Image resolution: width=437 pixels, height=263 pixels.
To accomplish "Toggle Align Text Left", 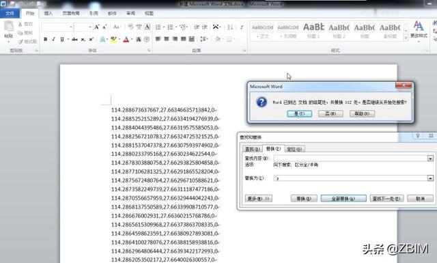I will [158, 39].
